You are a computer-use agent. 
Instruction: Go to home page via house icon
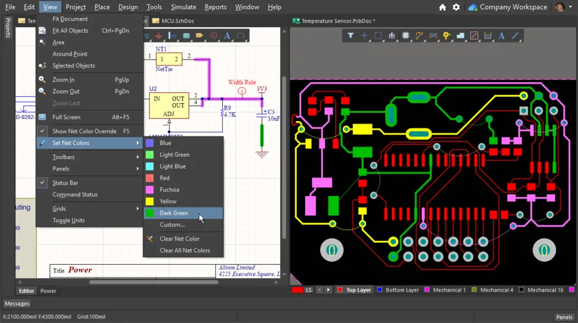click(442, 7)
